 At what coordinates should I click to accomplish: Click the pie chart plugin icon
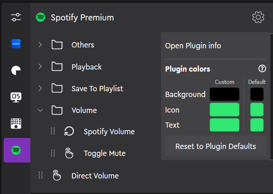(x=16, y=70)
